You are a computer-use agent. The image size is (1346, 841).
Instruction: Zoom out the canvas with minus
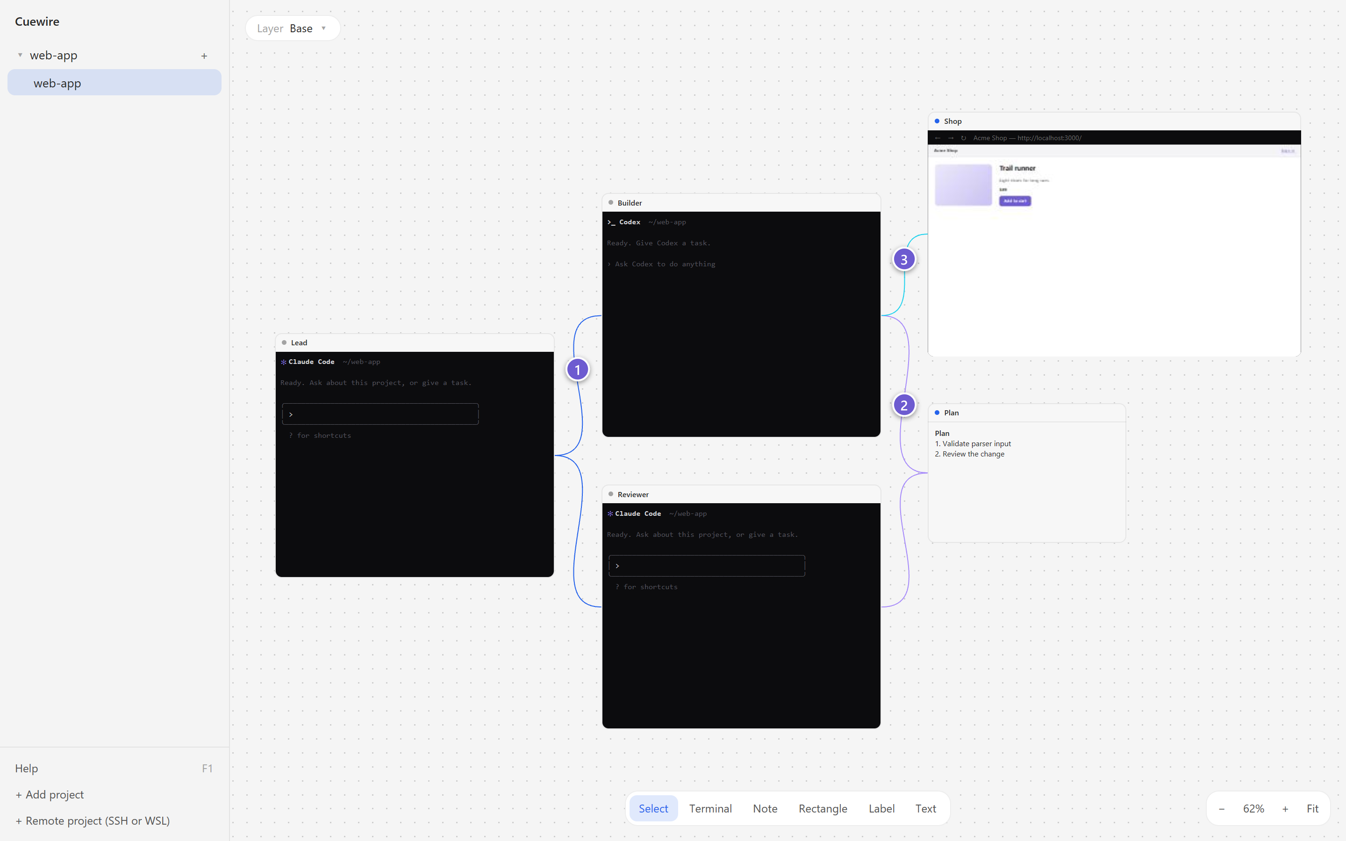[1221, 809]
